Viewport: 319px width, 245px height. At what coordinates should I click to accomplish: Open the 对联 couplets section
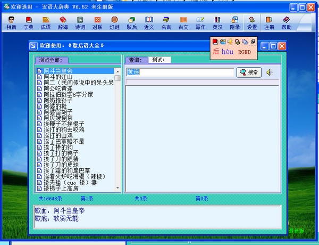click(97, 23)
